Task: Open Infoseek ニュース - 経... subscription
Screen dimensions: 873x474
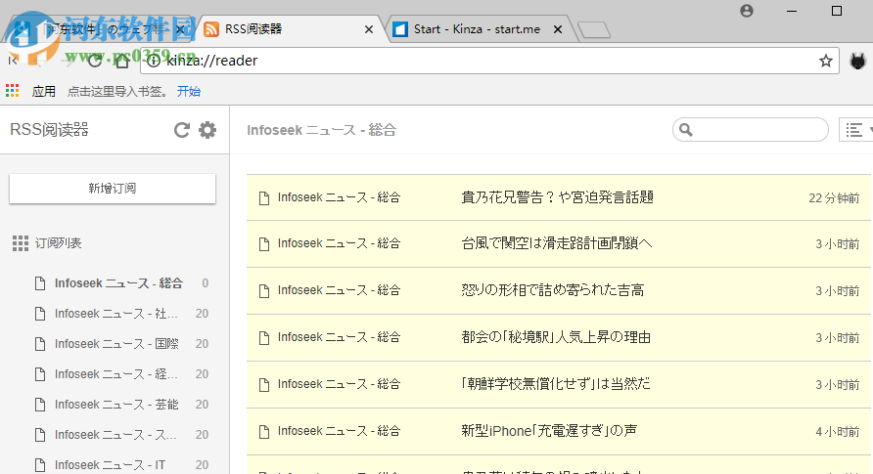Action: (x=116, y=374)
